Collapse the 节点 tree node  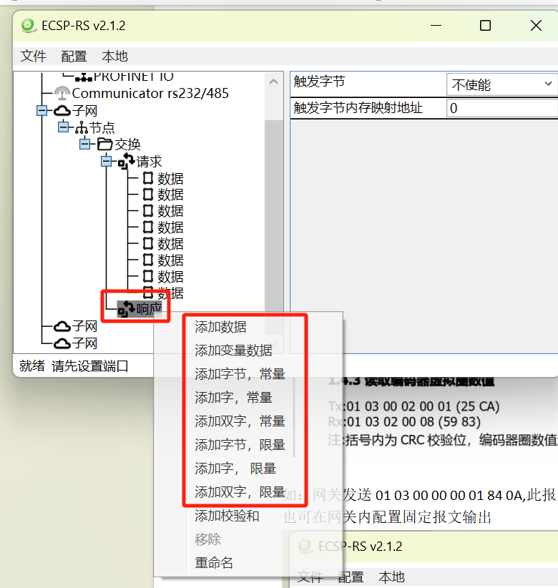tap(64, 127)
